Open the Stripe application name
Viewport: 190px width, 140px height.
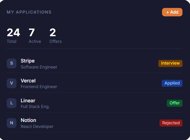[27, 61]
